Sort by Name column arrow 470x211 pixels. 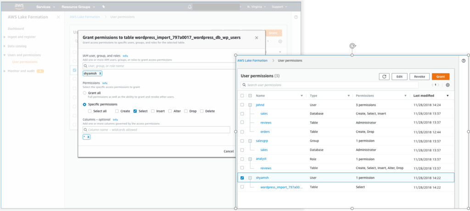[302, 96]
